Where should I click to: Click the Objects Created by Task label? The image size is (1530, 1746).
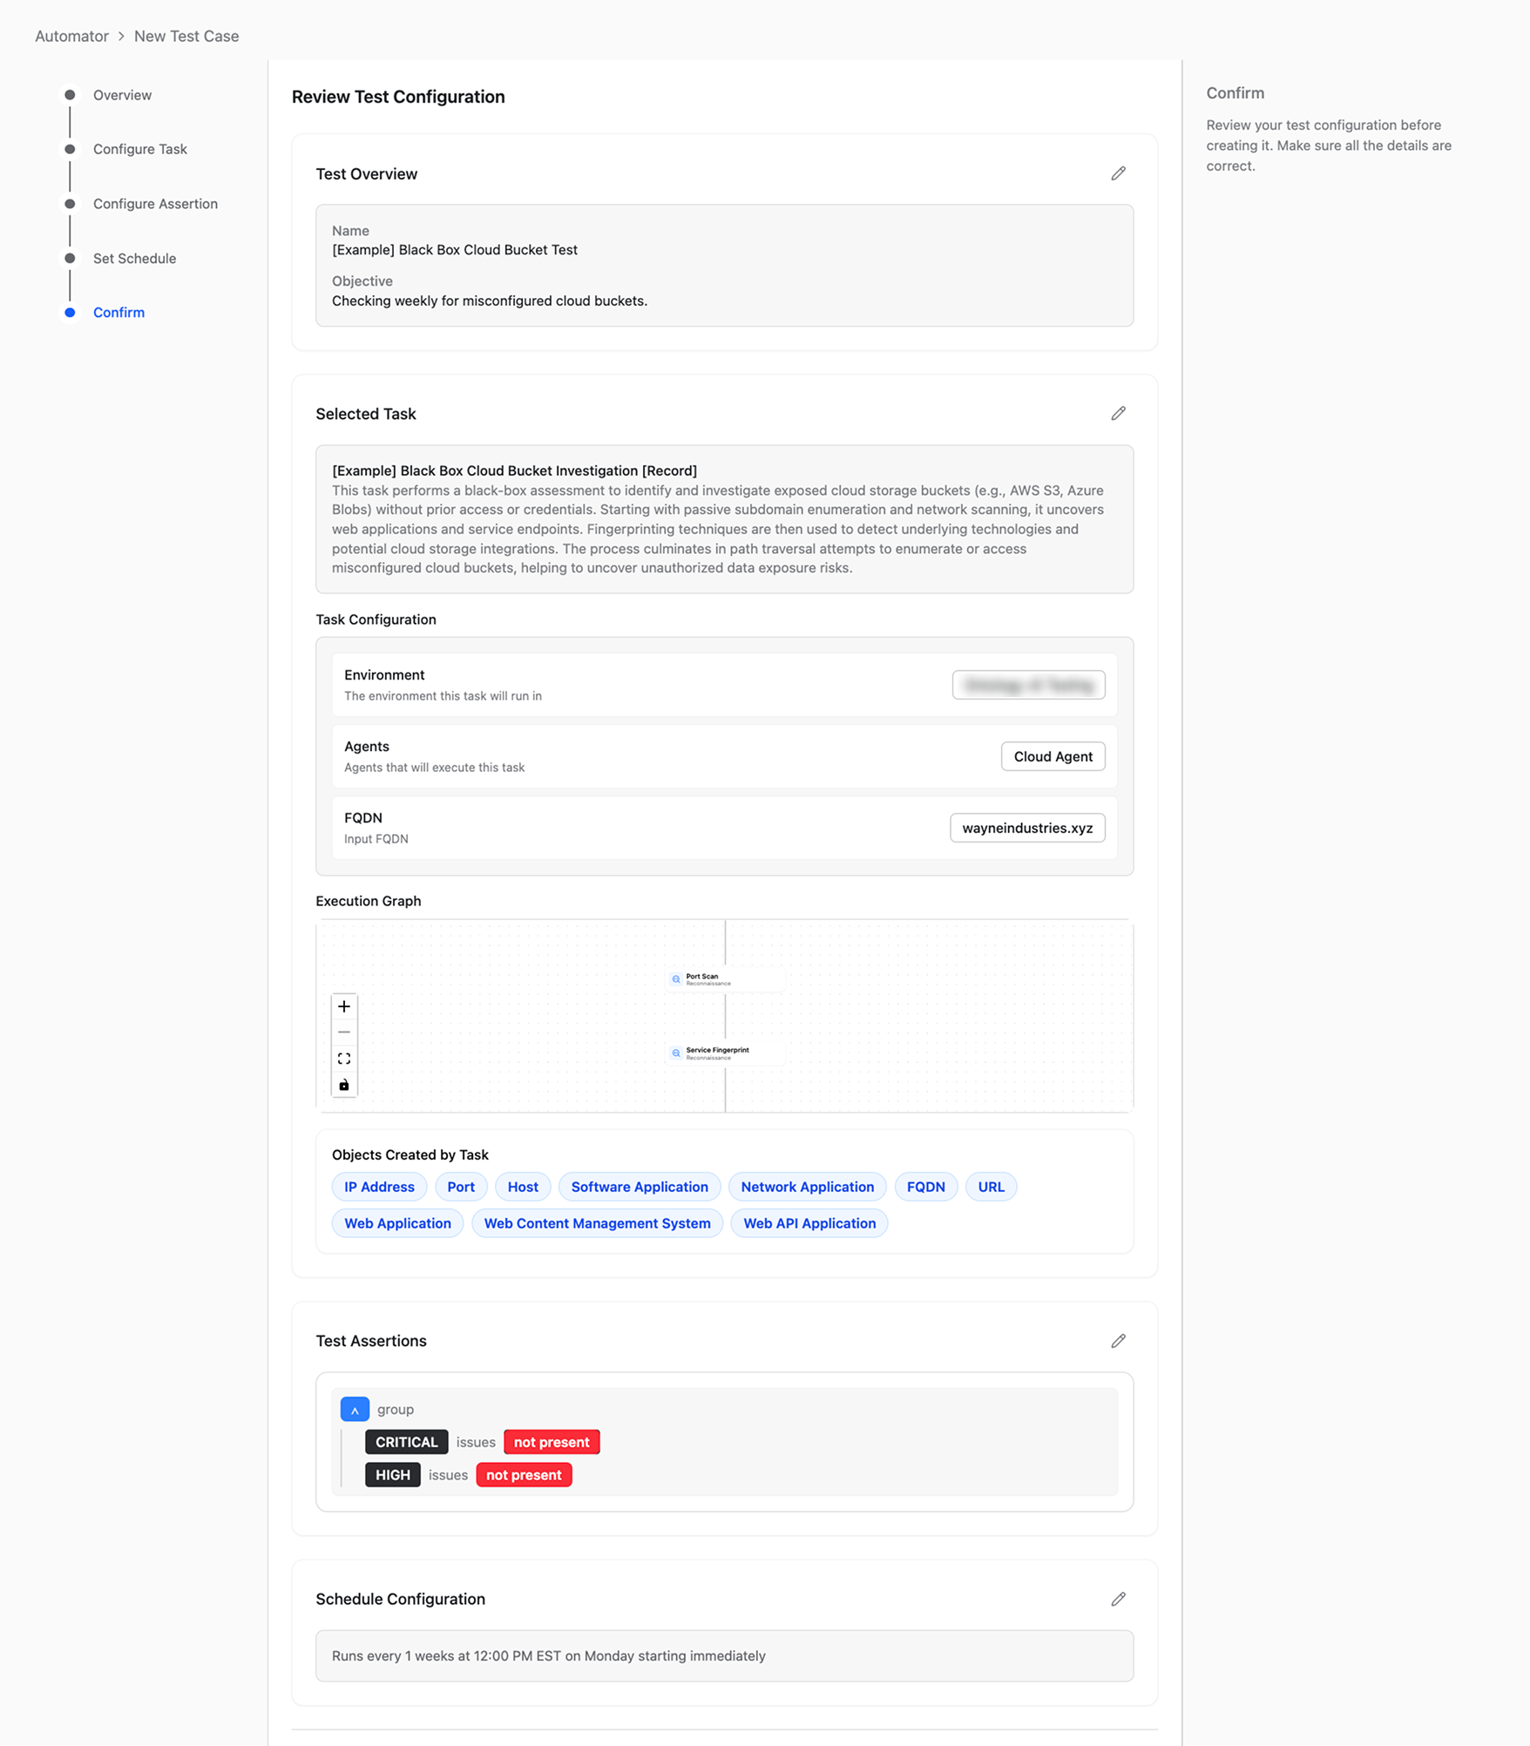(410, 1154)
